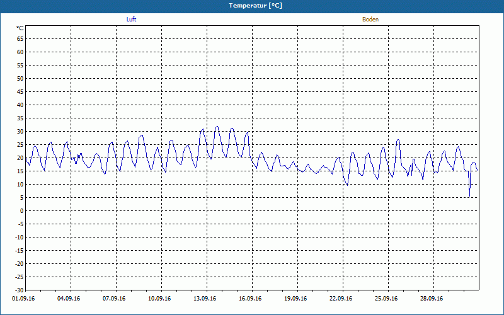The width and height of the screenshot is (504, 315).
Task: Click the -10 y-axis label
Action: pyautogui.click(x=20, y=238)
